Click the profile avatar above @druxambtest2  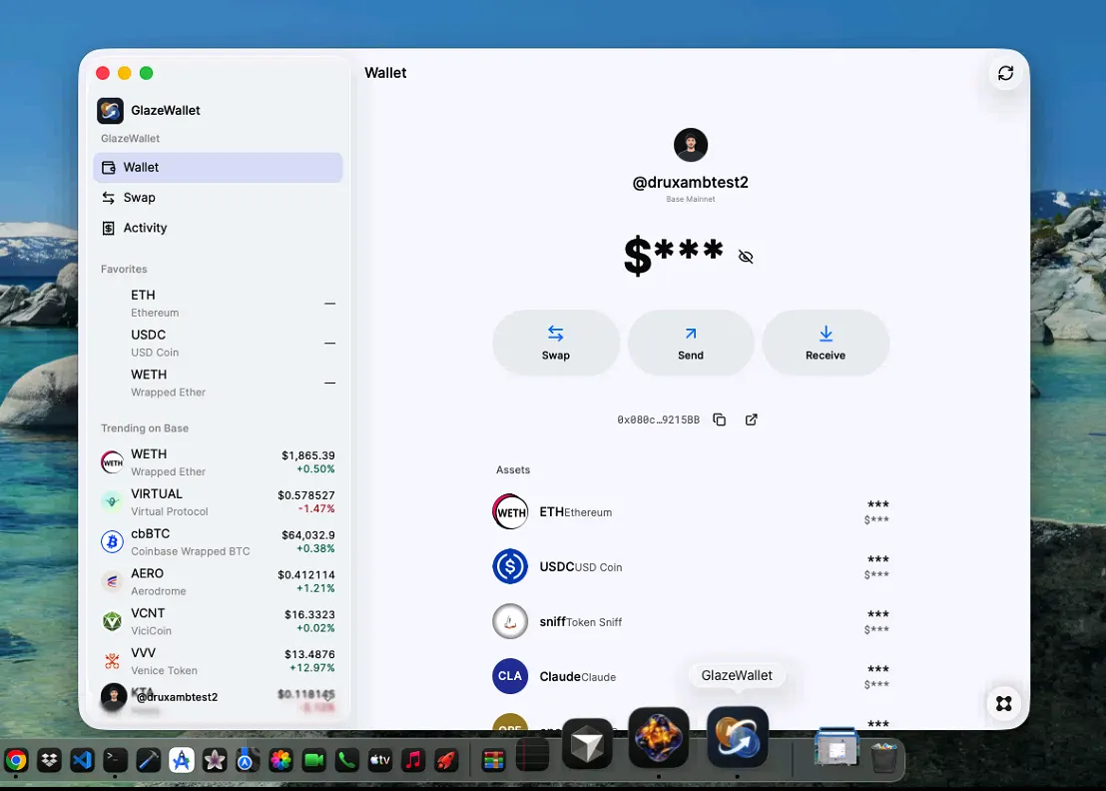(691, 145)
